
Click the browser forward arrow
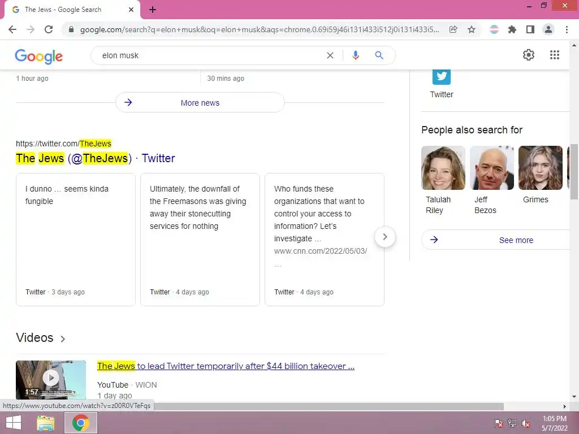[x=31, y=29]
